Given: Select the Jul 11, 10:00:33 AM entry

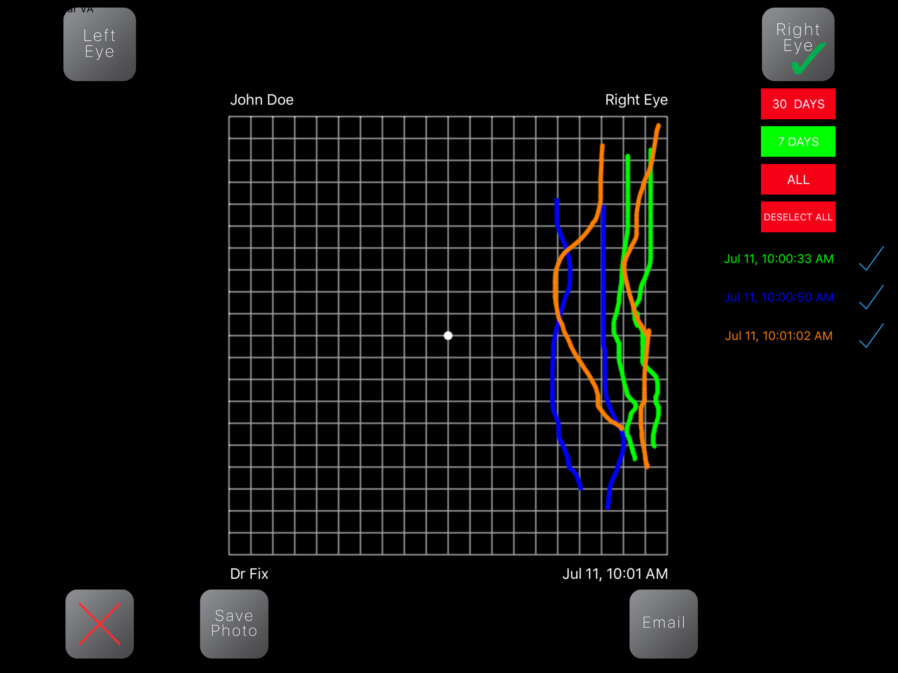Looking at the screenshot, I should tap(778, 259).
